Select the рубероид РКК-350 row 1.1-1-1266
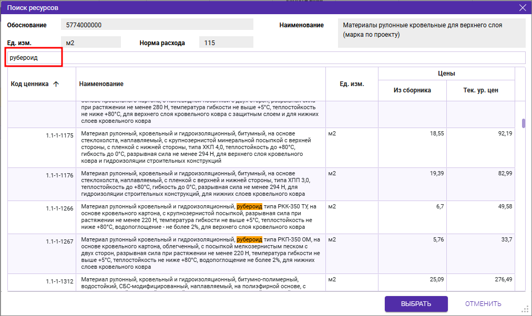 point(200,217)
